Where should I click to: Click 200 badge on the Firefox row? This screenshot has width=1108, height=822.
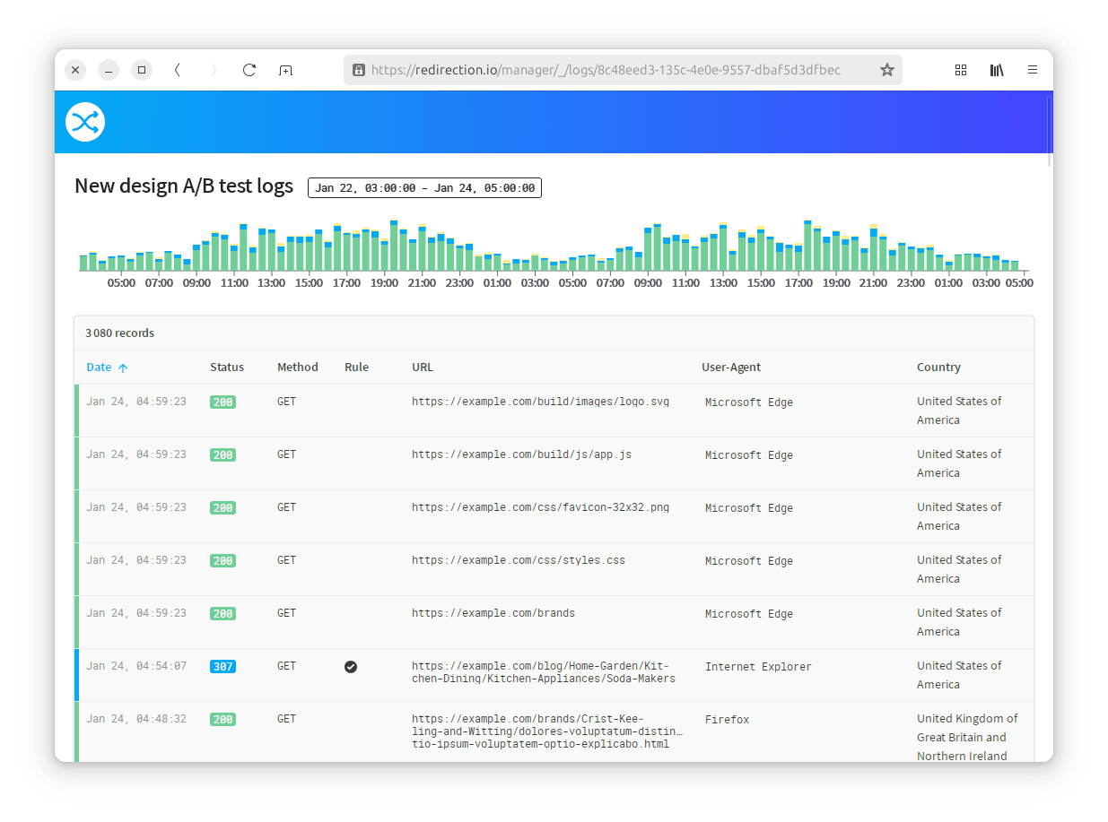222,720
